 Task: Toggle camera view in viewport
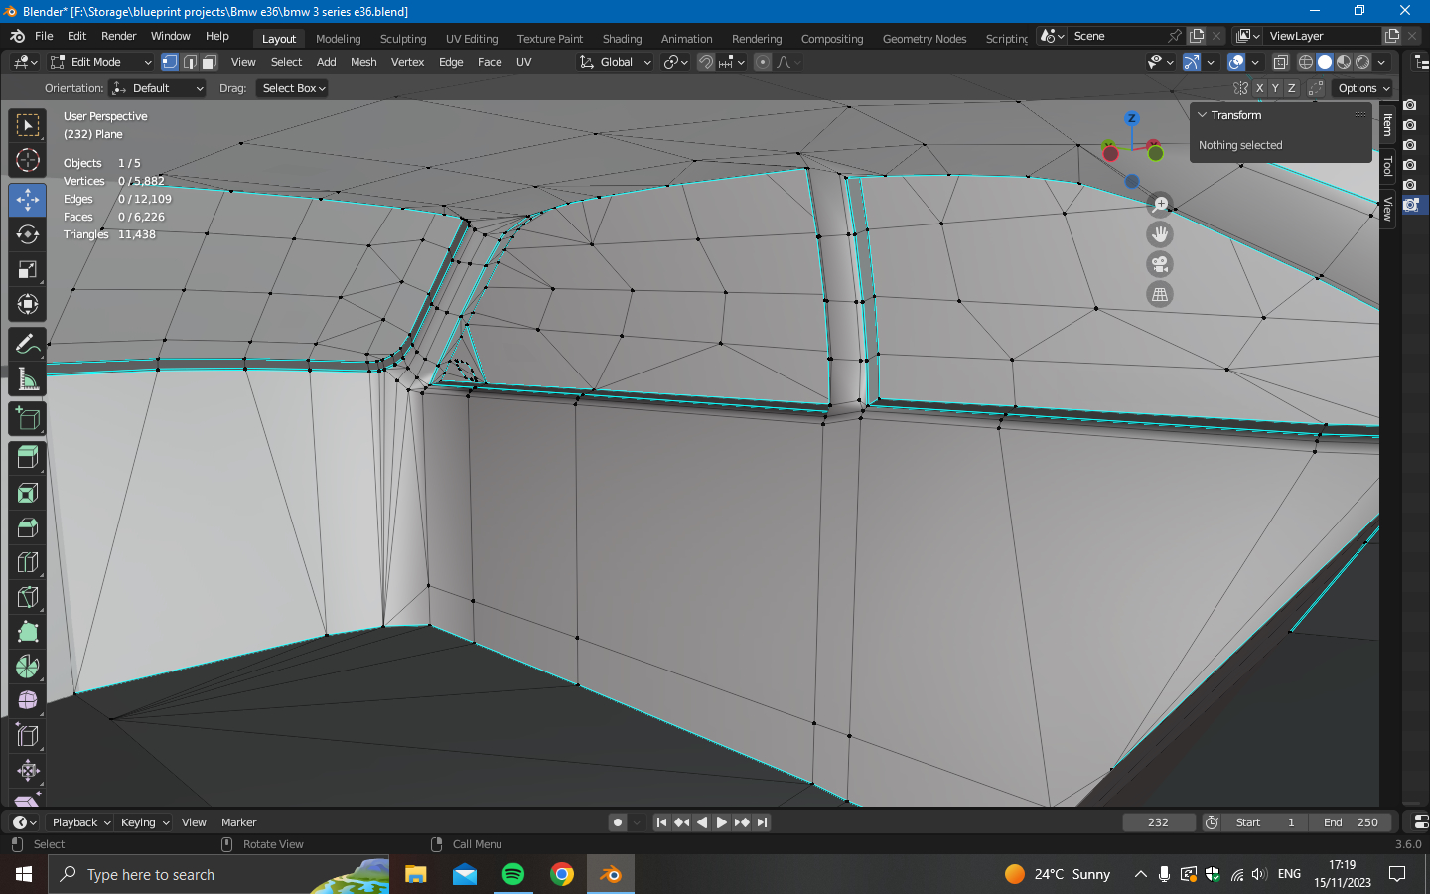point(1160,264)
